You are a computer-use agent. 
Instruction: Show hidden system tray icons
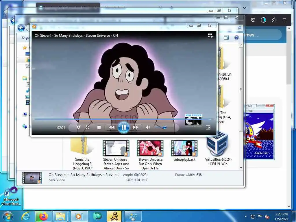click(246, 217)
